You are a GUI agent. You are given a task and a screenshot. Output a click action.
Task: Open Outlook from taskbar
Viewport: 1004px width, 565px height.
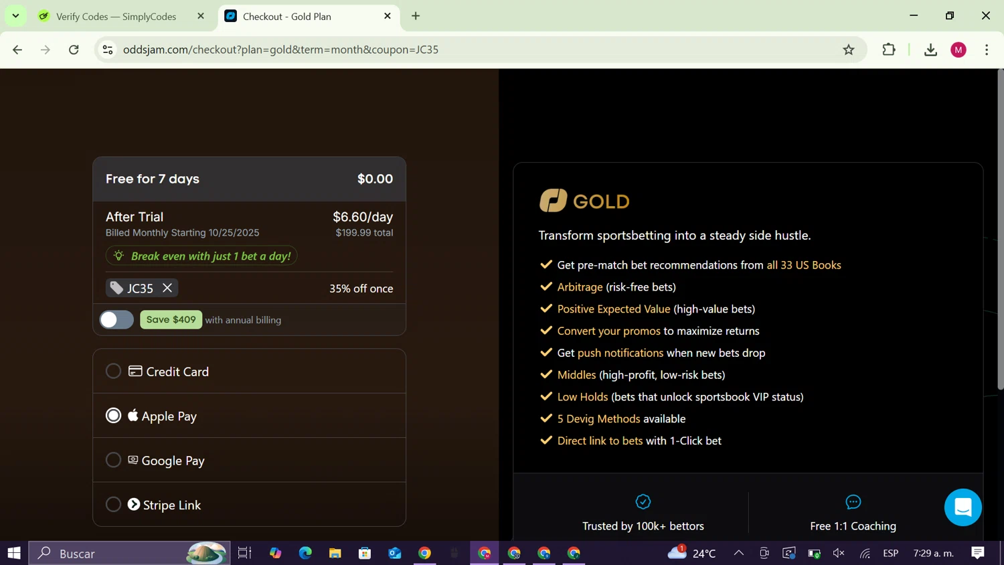click(394, 553)
